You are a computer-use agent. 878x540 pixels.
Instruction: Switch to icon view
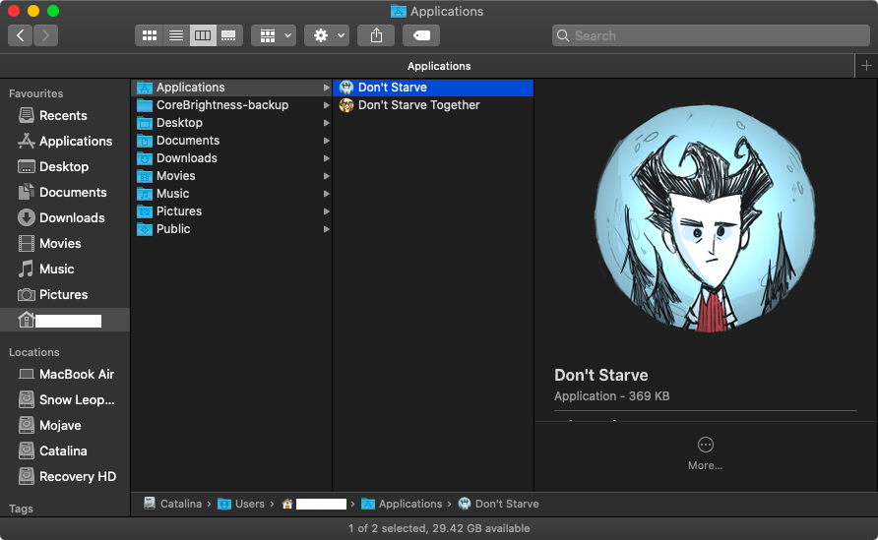[149, 35]
